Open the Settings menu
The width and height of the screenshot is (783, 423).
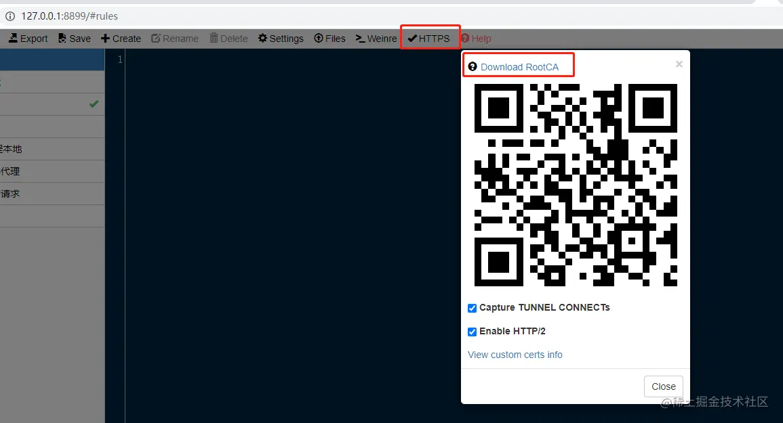(281, 39)
